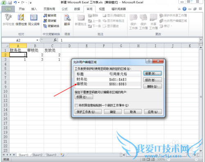Click the insert new worksheet tab icon
The width and height of the screenshot is (205, 162).
[62, 155]
